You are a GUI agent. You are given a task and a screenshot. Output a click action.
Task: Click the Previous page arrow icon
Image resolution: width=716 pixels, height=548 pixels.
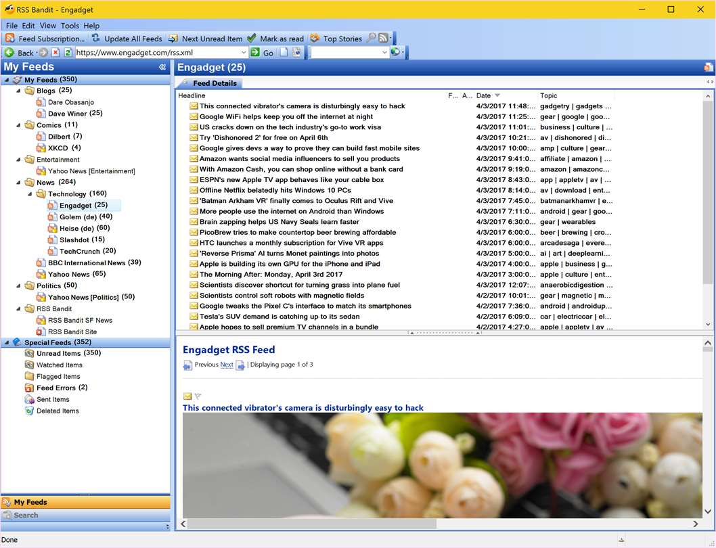[187, 365]
